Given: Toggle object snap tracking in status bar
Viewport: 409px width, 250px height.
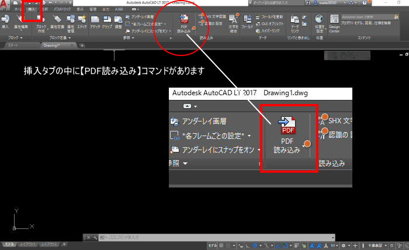Looking at the screenshot, I should [278, 245].
